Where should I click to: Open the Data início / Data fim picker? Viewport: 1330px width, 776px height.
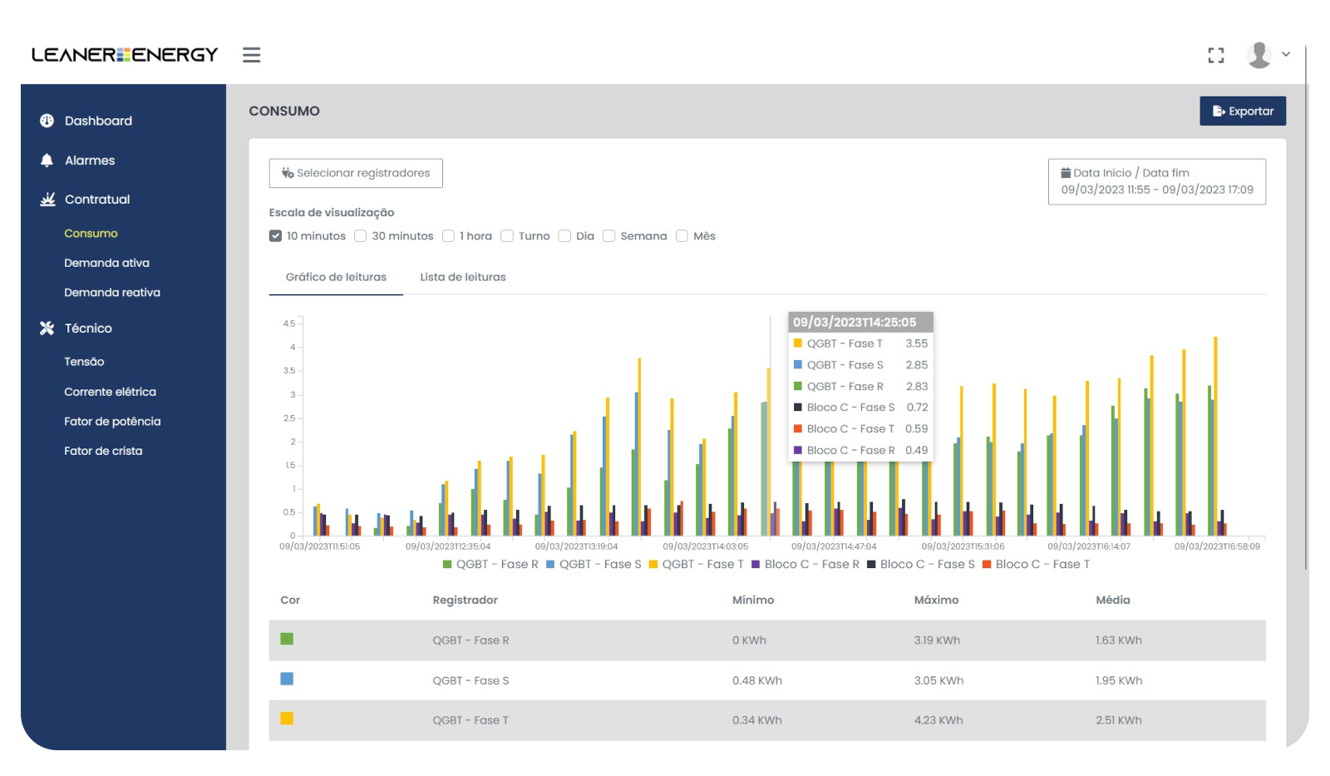[x=1156, y=181]
